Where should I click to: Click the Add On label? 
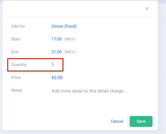18,26
